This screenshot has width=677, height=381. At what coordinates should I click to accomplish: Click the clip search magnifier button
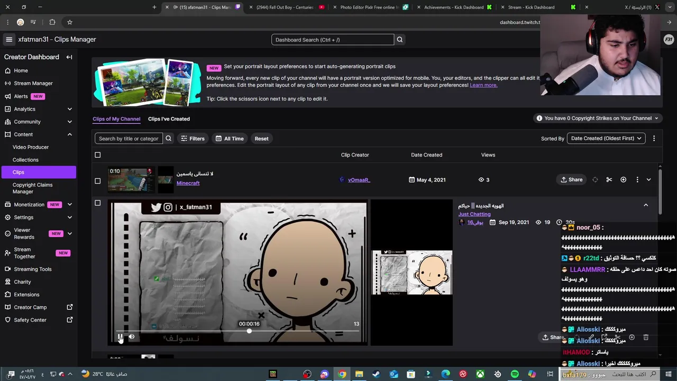(x=168, y=139)
